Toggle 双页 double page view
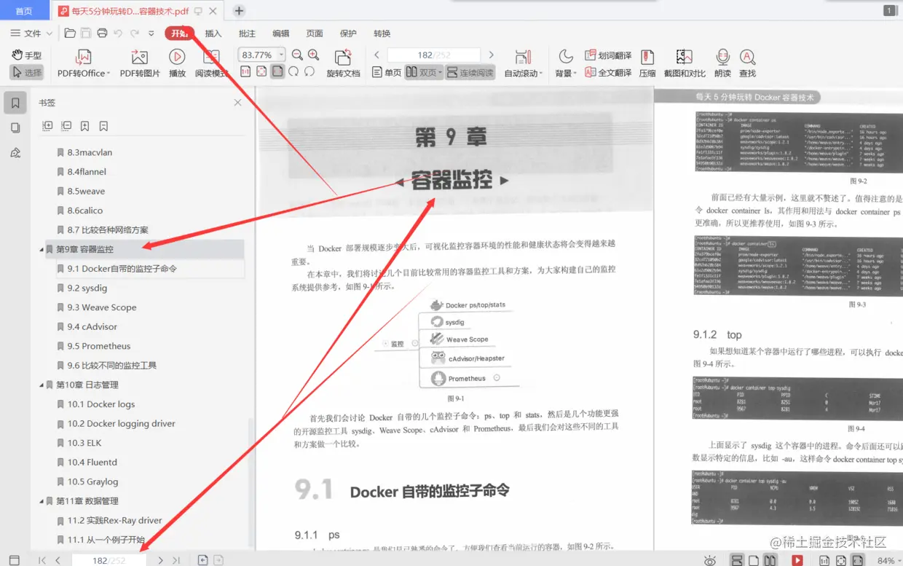The height and width of the screenshot is (566, 903). 424,73
